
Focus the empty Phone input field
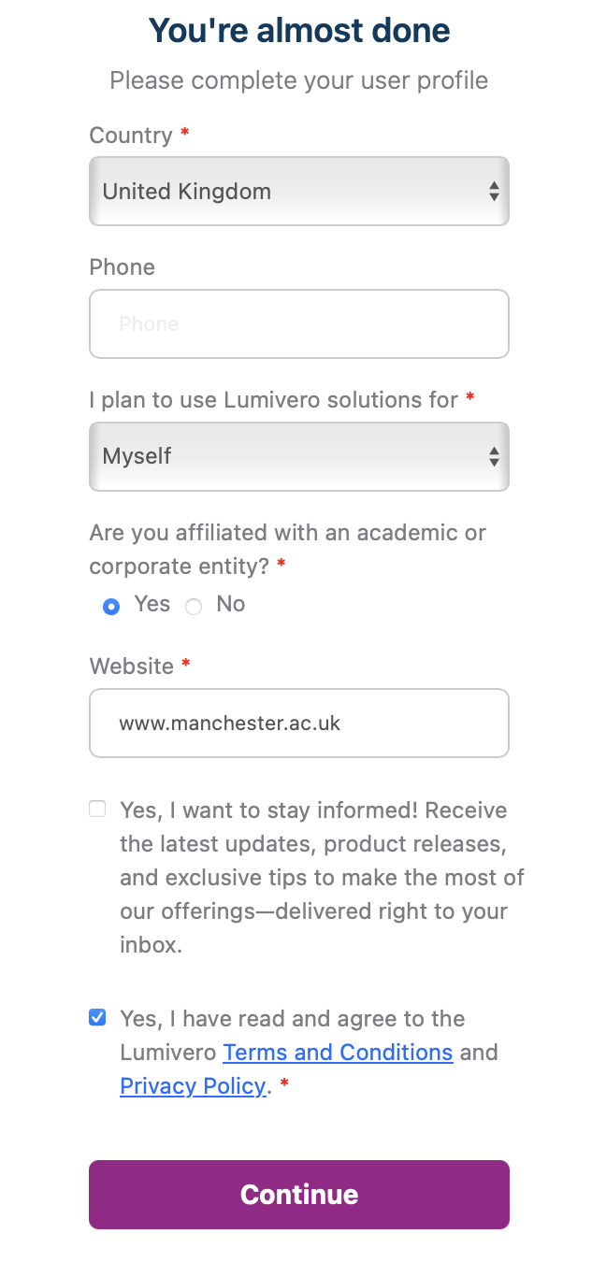(x=299, y=324)
